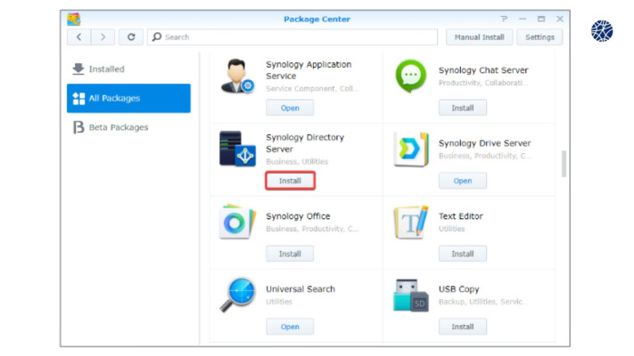This screenshot has width=634, height=356.
Task: Install USB Copy package
Action: pos(463,327)
